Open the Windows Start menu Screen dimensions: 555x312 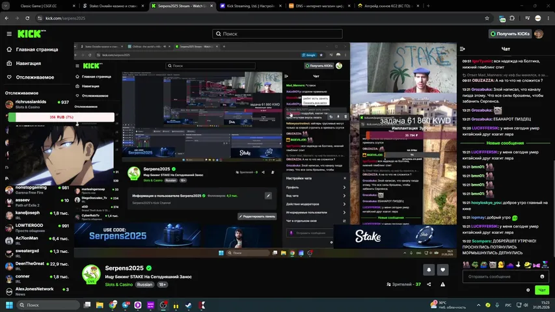coord(10,305)
